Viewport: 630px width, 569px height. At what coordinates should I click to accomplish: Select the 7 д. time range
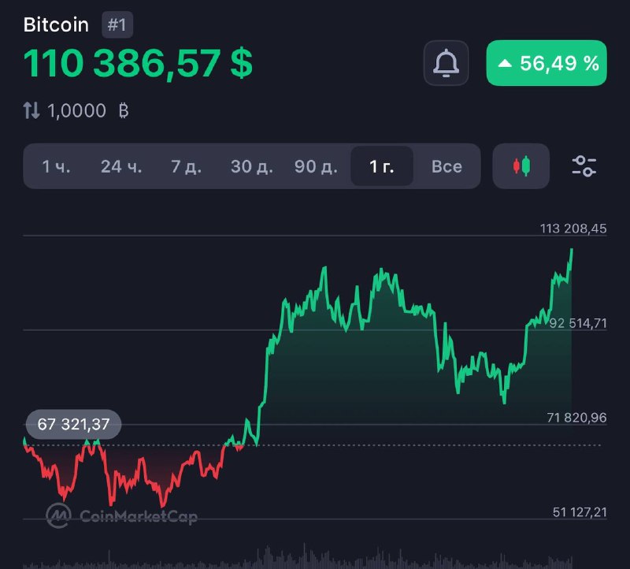186,166
